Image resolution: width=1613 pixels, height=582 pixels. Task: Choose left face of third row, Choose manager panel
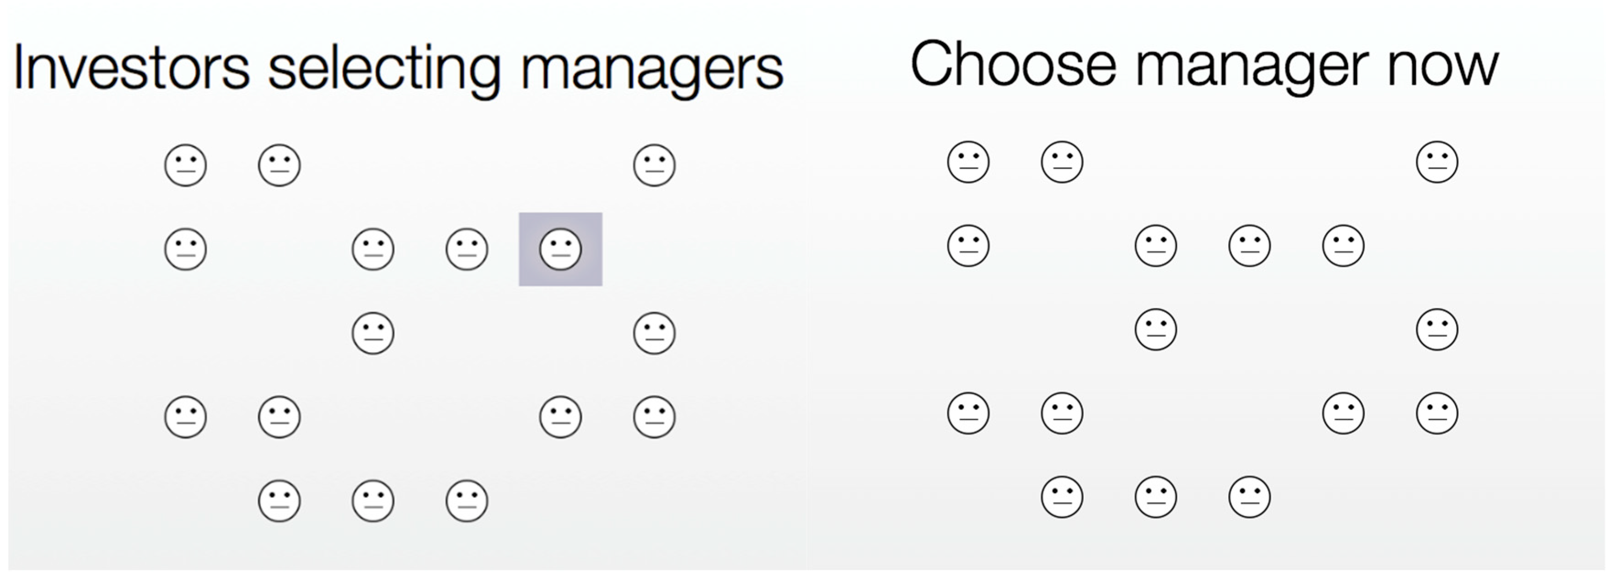[x=1156, y=329]
